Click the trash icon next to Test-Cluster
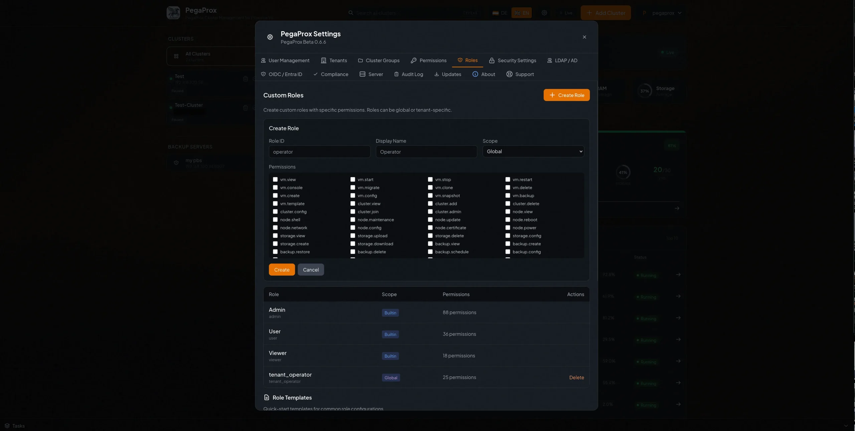855x431 pixels. tap(245, 107)
